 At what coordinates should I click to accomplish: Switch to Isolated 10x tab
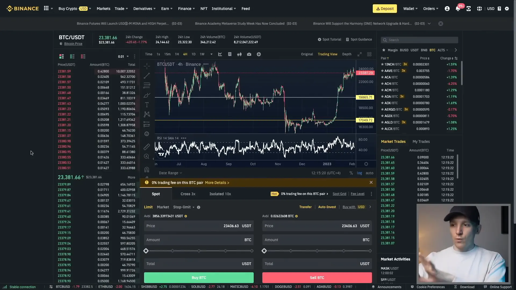pos(220,194)
